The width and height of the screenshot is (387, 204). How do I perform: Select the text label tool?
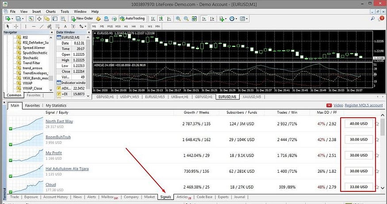[73, 26]
